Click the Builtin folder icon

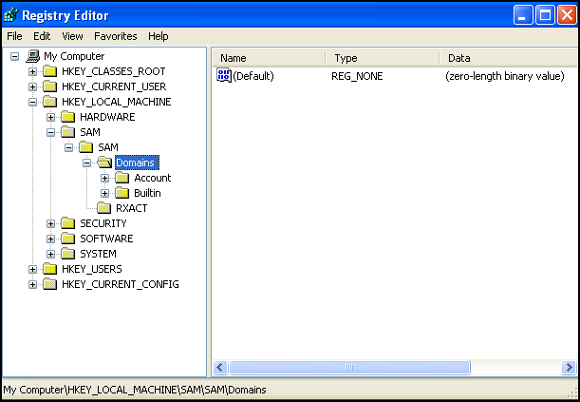tap(122, 193)
